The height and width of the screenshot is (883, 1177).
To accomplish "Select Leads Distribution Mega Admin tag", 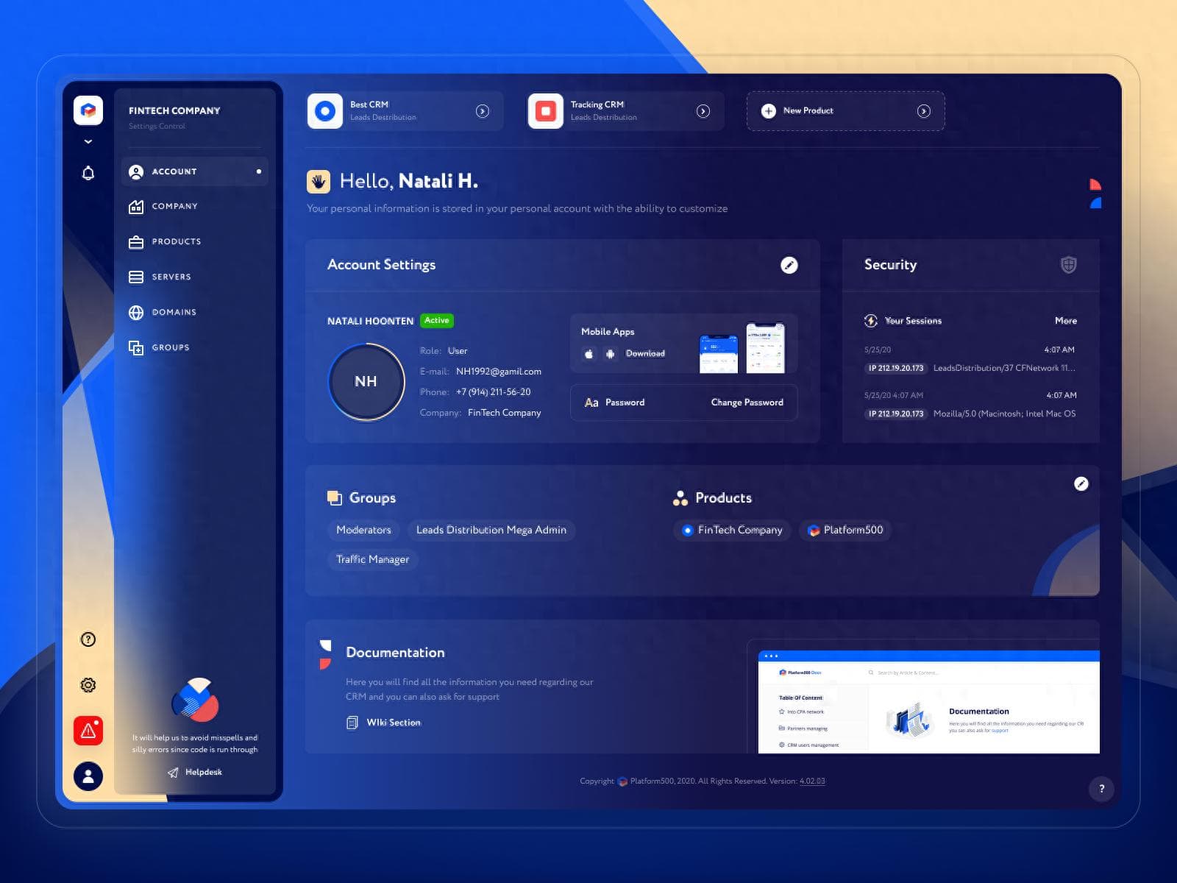I will pos(491,530).
